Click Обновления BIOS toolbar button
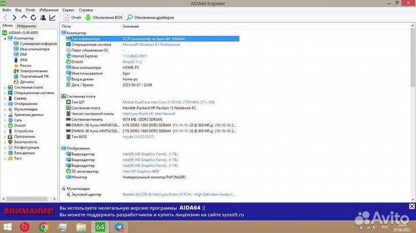Image resolution: width=416 pixels, height=233 pixels. (x=104, y=18)
